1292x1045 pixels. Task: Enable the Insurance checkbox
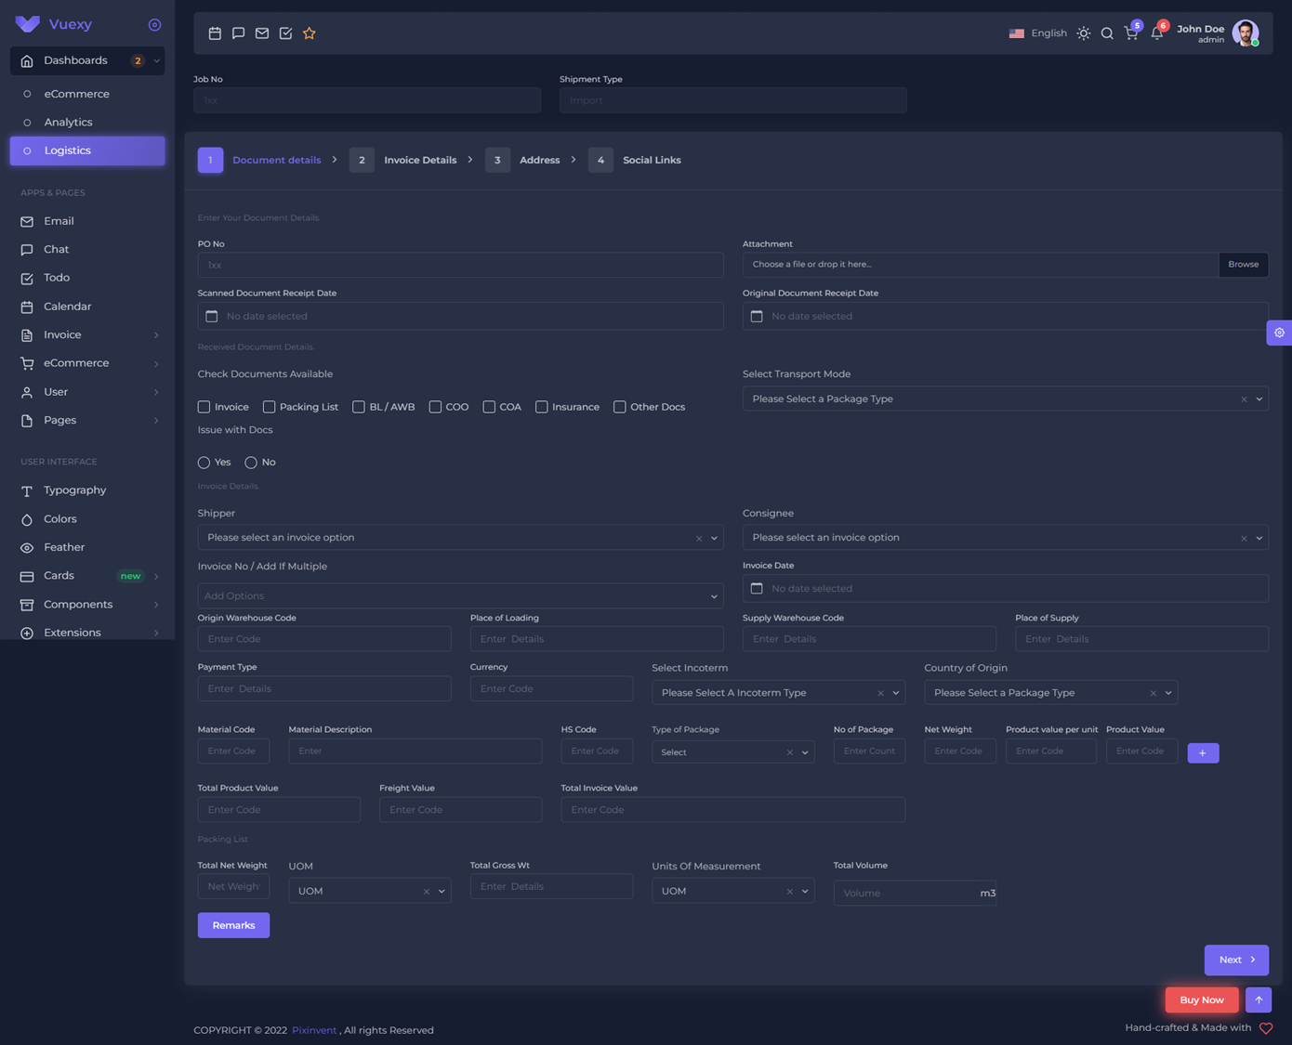pos(542,407)
